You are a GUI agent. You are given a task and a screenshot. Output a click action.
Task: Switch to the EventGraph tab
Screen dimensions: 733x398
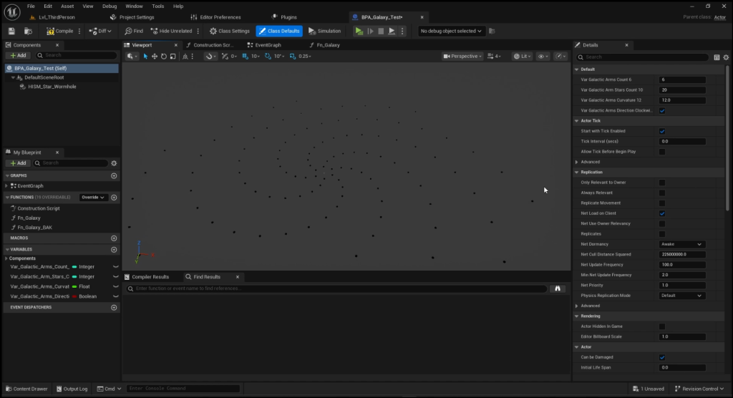pyautogui.click(x=266, y=45)
